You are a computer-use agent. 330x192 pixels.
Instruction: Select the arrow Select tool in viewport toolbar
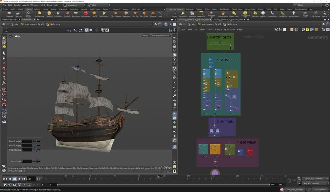click(4, 53)
